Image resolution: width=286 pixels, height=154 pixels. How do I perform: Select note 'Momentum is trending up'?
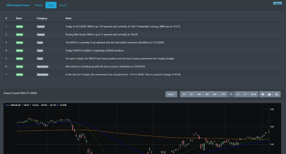[105, 66]
